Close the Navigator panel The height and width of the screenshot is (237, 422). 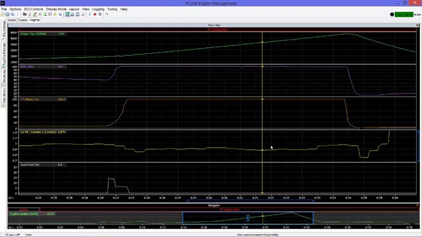click(x=417, y=205)
